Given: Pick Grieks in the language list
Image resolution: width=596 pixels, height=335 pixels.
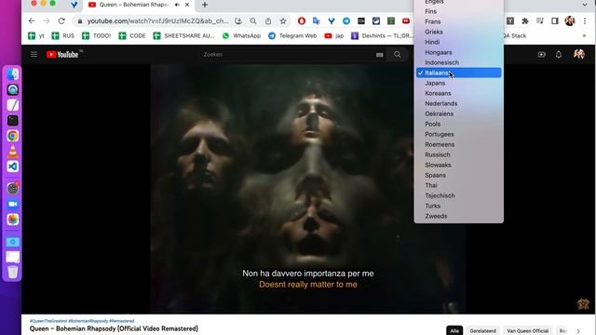Looking at the screenshot, I should click(458, 32).
